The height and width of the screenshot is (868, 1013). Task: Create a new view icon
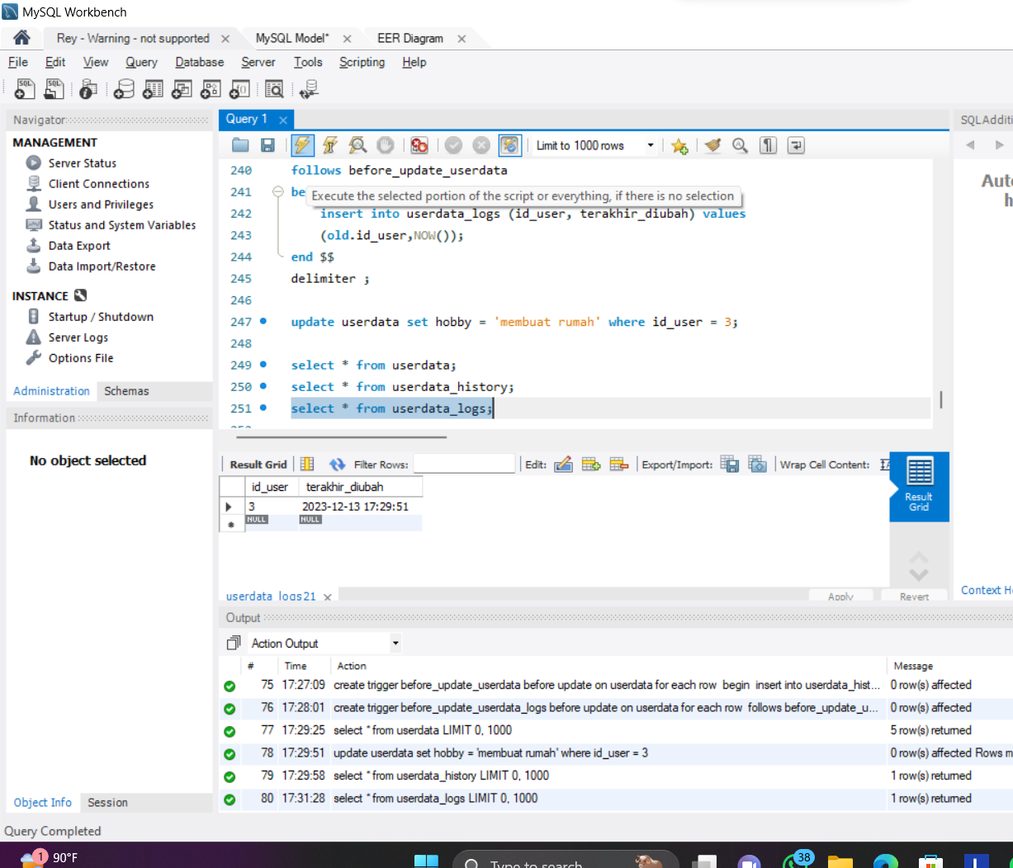(182, 89)
